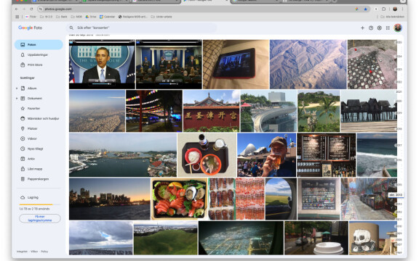Open Sydney skyline sunset photo
This screenshot has width=419, height=261.
pos(110,199)
